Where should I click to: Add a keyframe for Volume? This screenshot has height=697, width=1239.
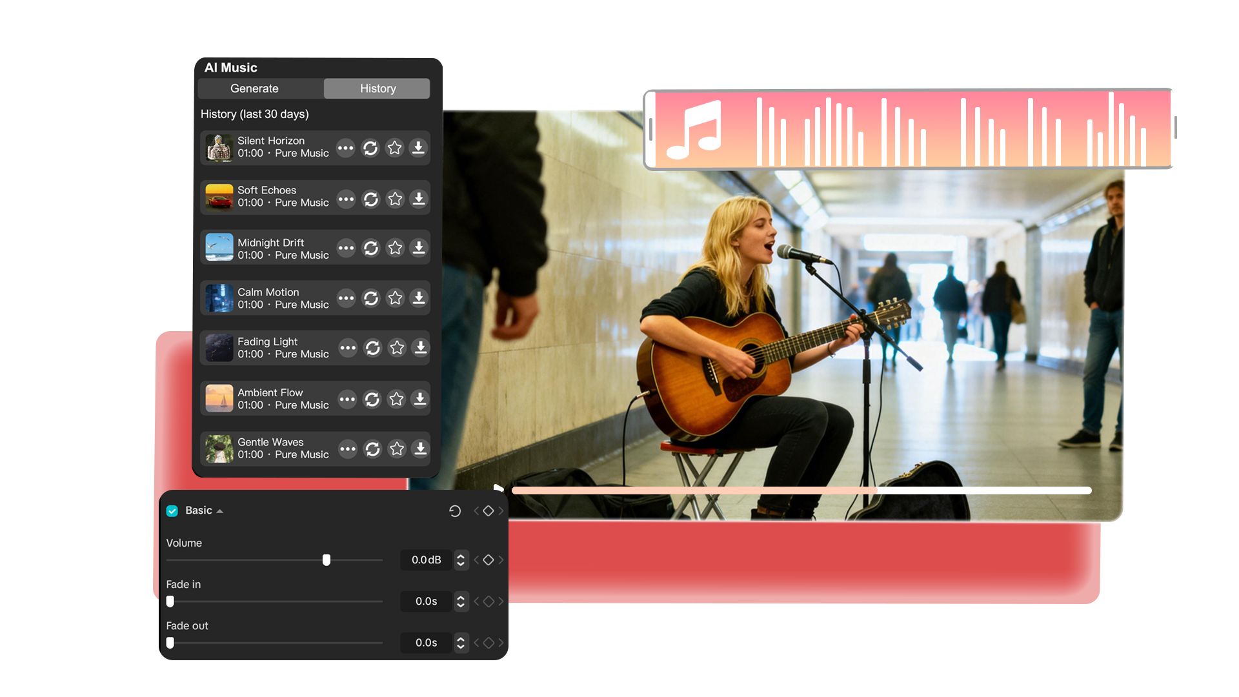489,560
